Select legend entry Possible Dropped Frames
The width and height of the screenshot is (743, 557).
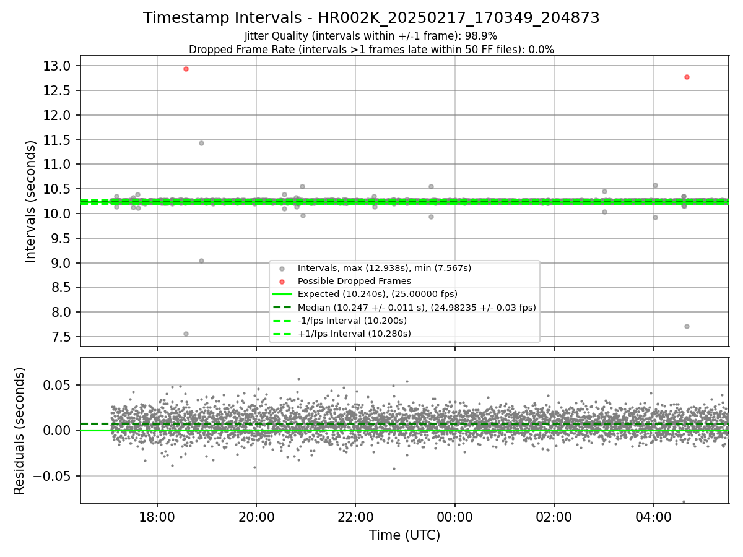pyautogui.click(x=354, y=281)
